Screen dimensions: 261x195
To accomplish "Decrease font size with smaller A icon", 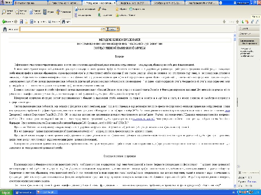I will tap(257, 22).
